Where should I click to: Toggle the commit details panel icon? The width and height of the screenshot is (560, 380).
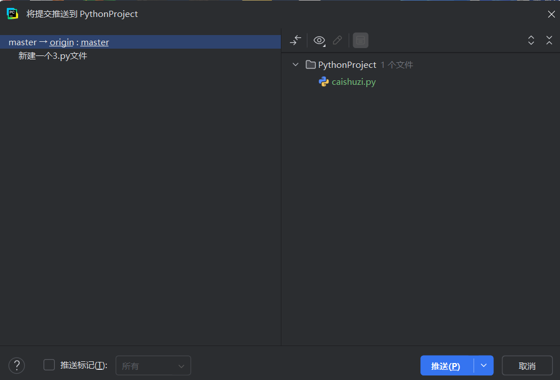point(361,40)
